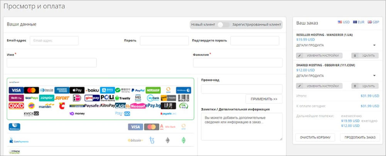386x156 pixels.
Task: Click the $31.99 USD total amount
Action: pos(370,96)
